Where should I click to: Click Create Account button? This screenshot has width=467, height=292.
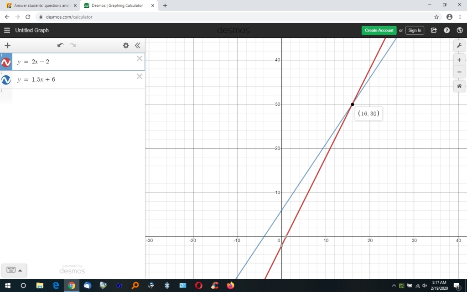coord(379,31)
